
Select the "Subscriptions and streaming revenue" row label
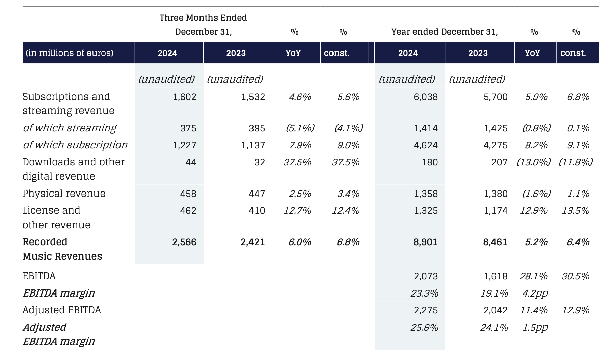coord(68,104)
